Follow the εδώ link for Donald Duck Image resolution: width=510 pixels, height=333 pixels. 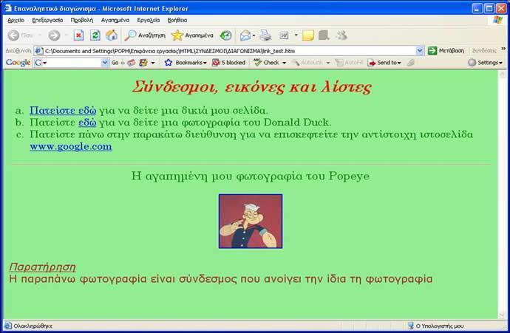coord(87,123)
